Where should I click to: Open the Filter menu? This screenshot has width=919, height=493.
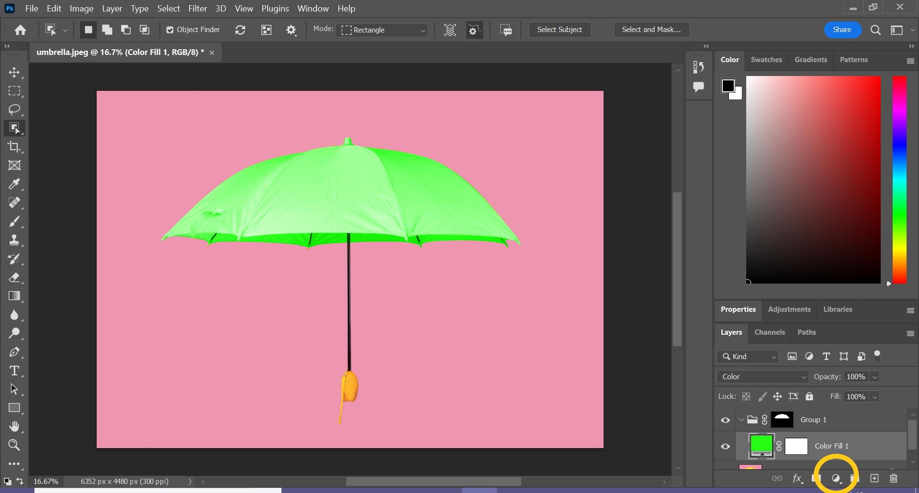[198, 9]
